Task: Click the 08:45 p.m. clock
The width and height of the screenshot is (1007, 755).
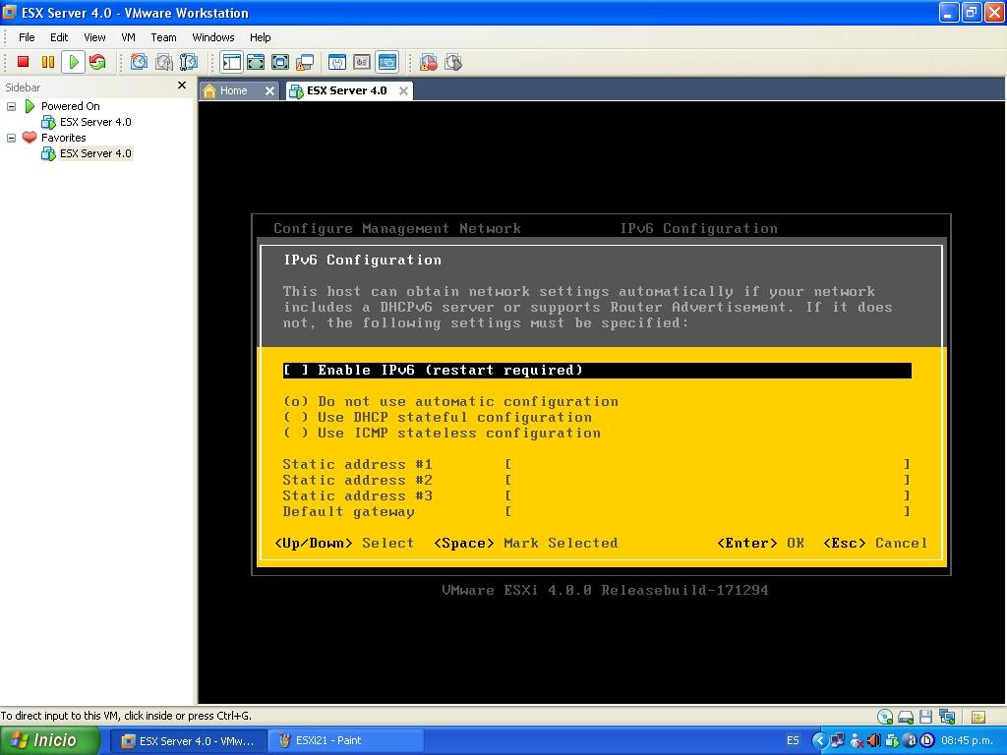Action: pos(968,740)
